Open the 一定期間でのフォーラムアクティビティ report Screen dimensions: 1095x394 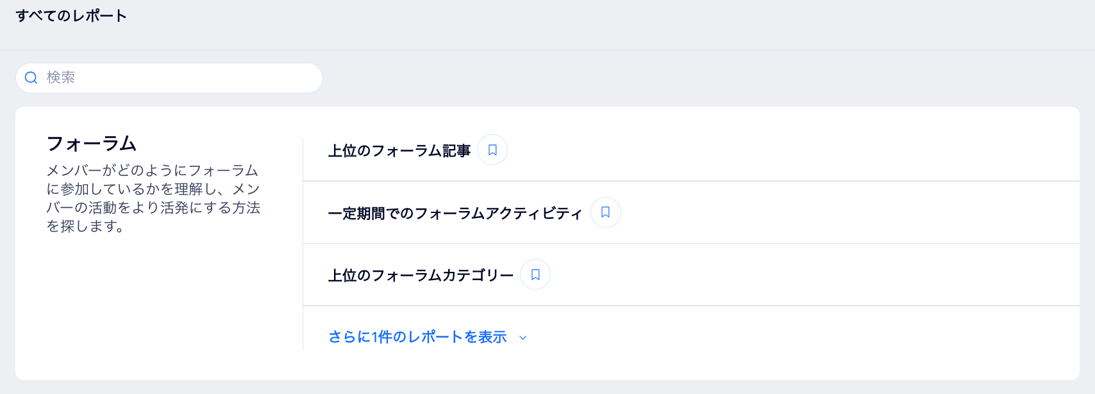point(455,213)
